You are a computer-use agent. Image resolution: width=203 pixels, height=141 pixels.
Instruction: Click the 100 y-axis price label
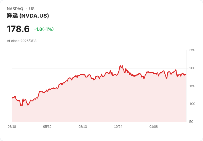tap(192, 104)
